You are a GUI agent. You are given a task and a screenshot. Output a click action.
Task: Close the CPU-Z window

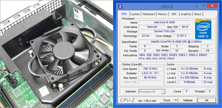point(212,6)
